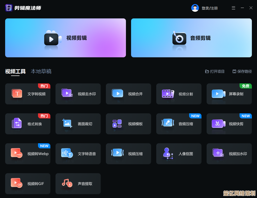
Task: Open the 视频合并 video merge tool
Action: point(128,94)
